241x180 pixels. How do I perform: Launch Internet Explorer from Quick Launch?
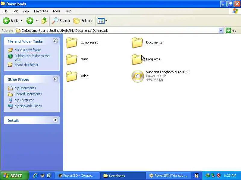click(x=35, y=175)
